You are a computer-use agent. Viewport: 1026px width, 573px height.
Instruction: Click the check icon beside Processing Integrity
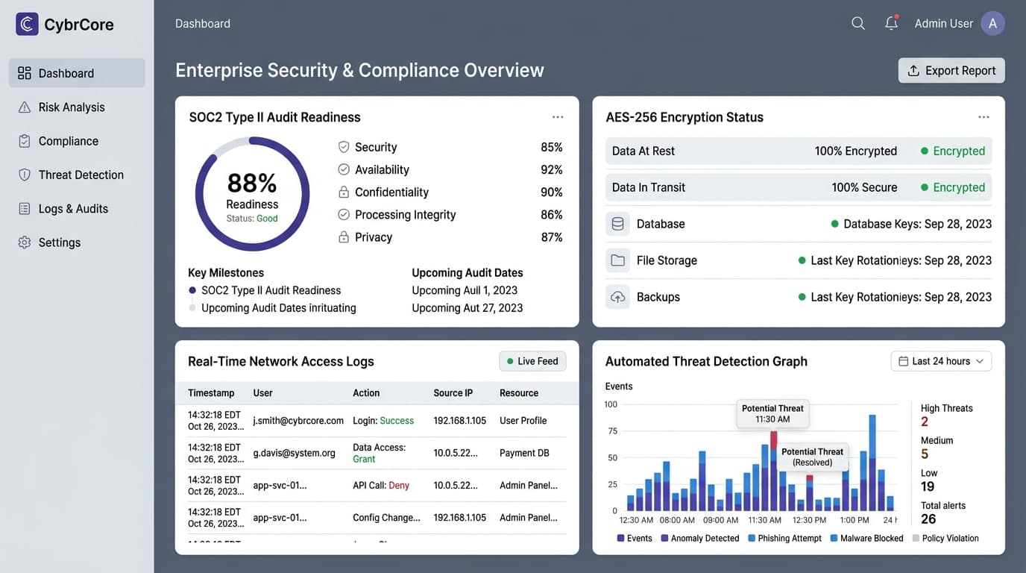click(344, 214)
